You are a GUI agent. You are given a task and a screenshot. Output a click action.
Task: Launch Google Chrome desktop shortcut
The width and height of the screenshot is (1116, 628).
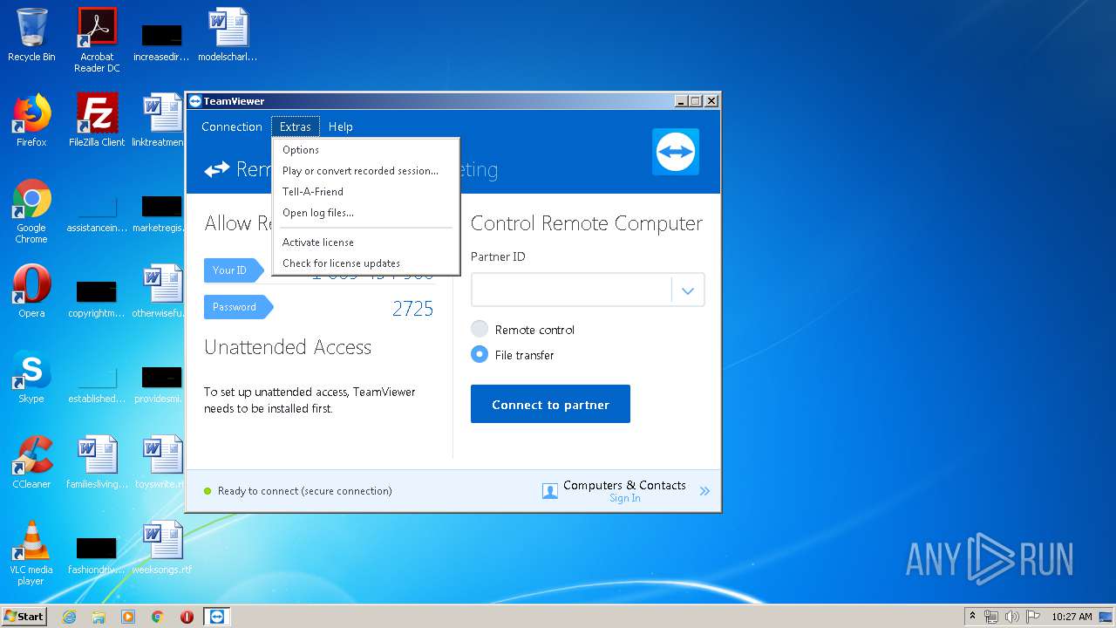(31, 211)
